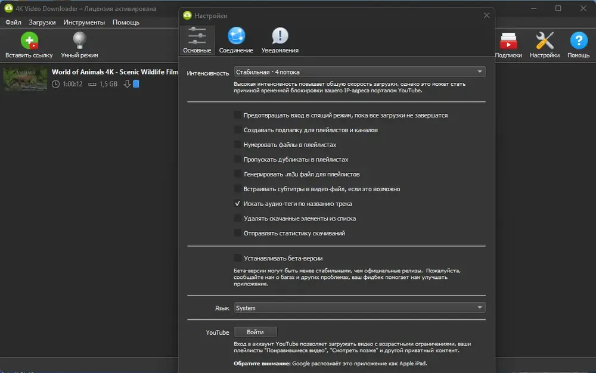Image resolution: width=596 pixels, height=373 pixels.
Task: Enable preventing sleep mode during downloads
Action: click(x=238, y=115)
